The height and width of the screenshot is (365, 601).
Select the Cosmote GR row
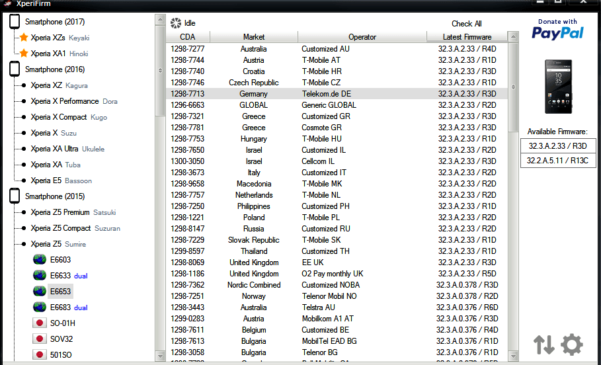337,128
